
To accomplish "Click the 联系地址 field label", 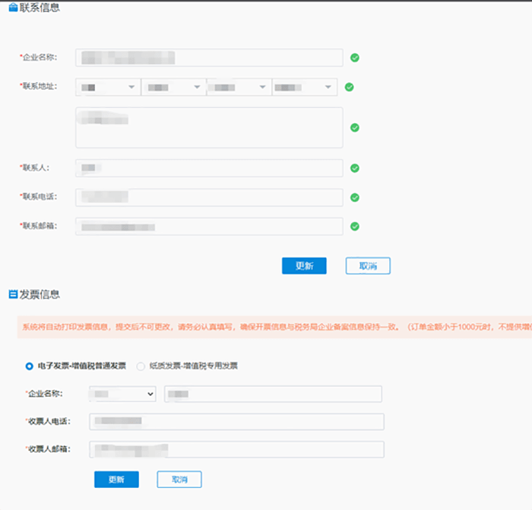I will click(x=40, y=86).
